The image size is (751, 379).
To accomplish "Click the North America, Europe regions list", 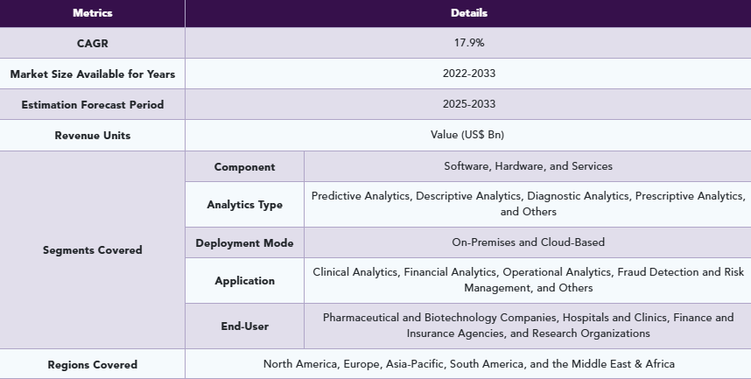I will pos(468,364).
